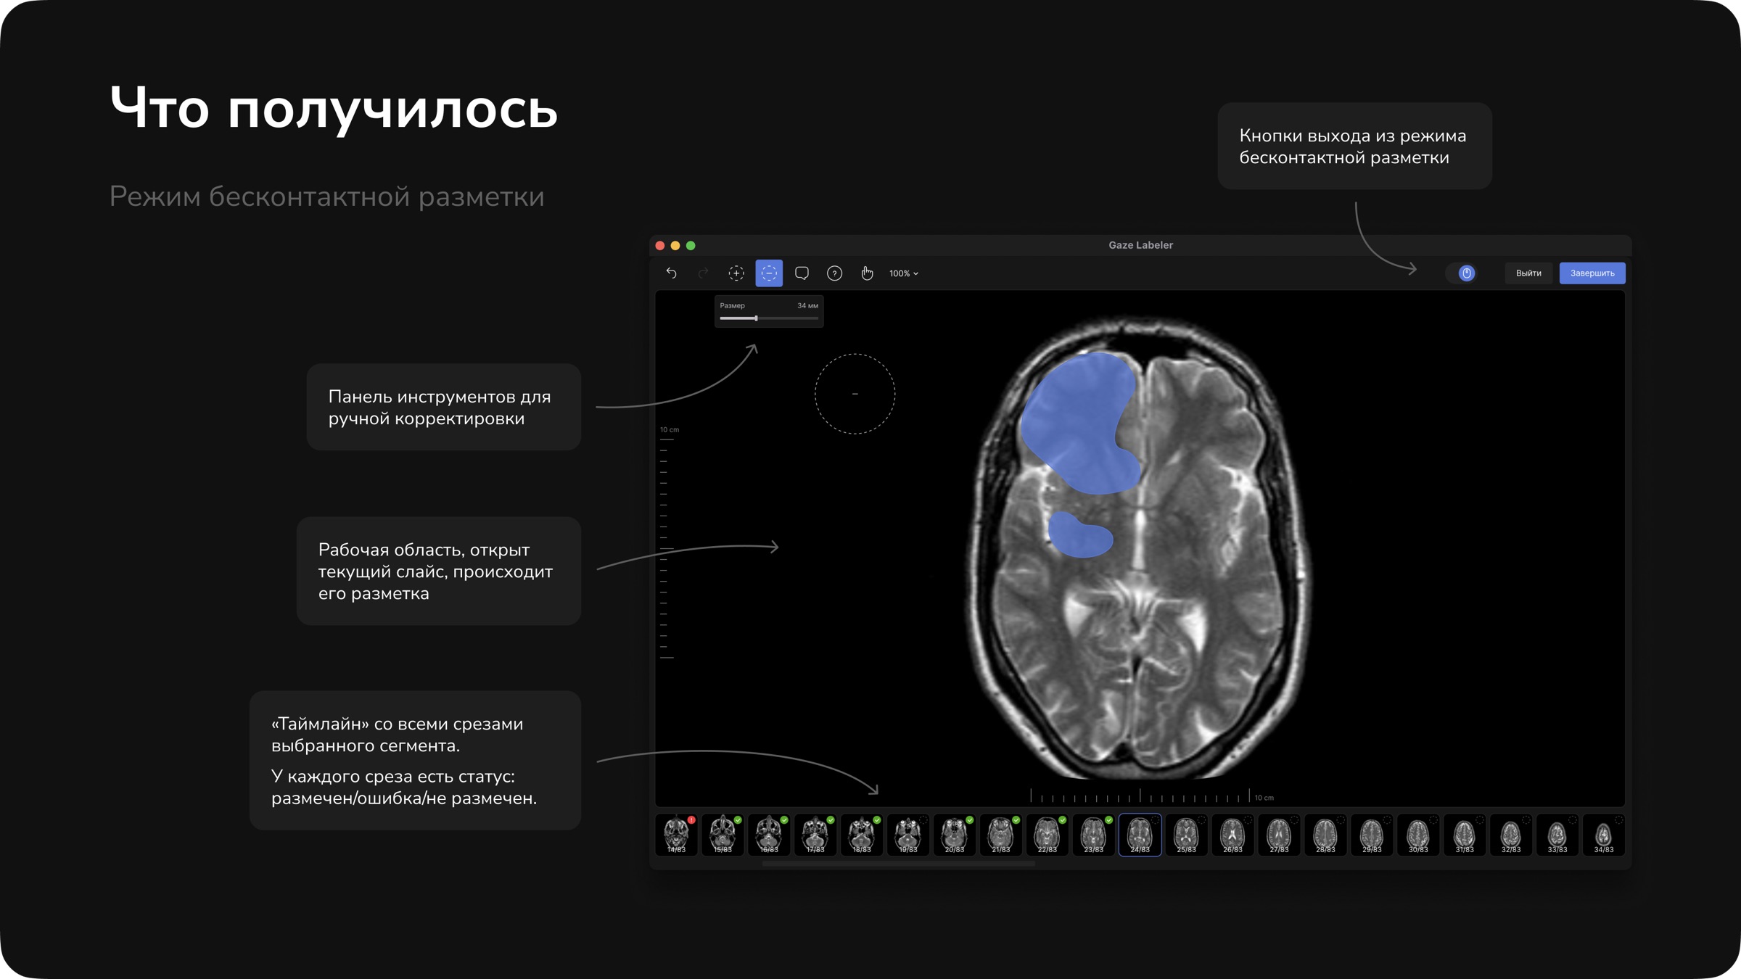Open slice thumbnail 14/83 with error
Image resolution: width=1741 pixels, height=979 pixels.
pos(676,835)
